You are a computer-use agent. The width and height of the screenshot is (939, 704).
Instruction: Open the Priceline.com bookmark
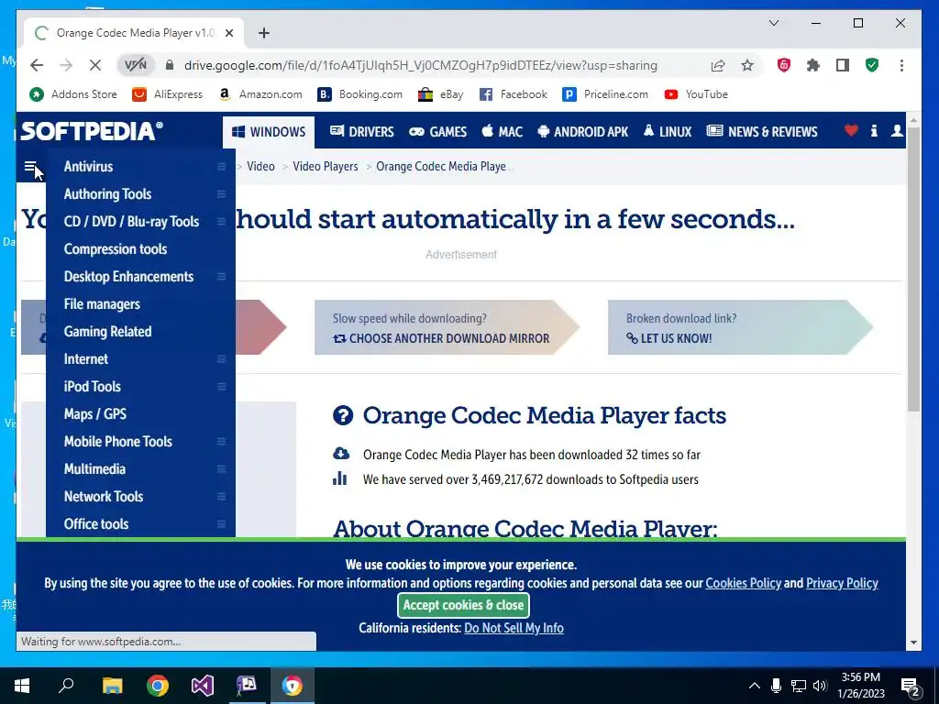point(605,94)
